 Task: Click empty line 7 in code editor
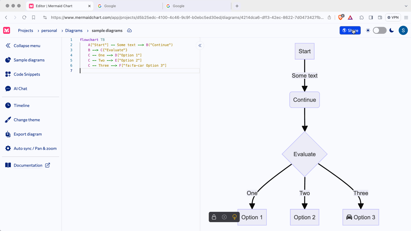pyautogui.click(x=140, y=71)
